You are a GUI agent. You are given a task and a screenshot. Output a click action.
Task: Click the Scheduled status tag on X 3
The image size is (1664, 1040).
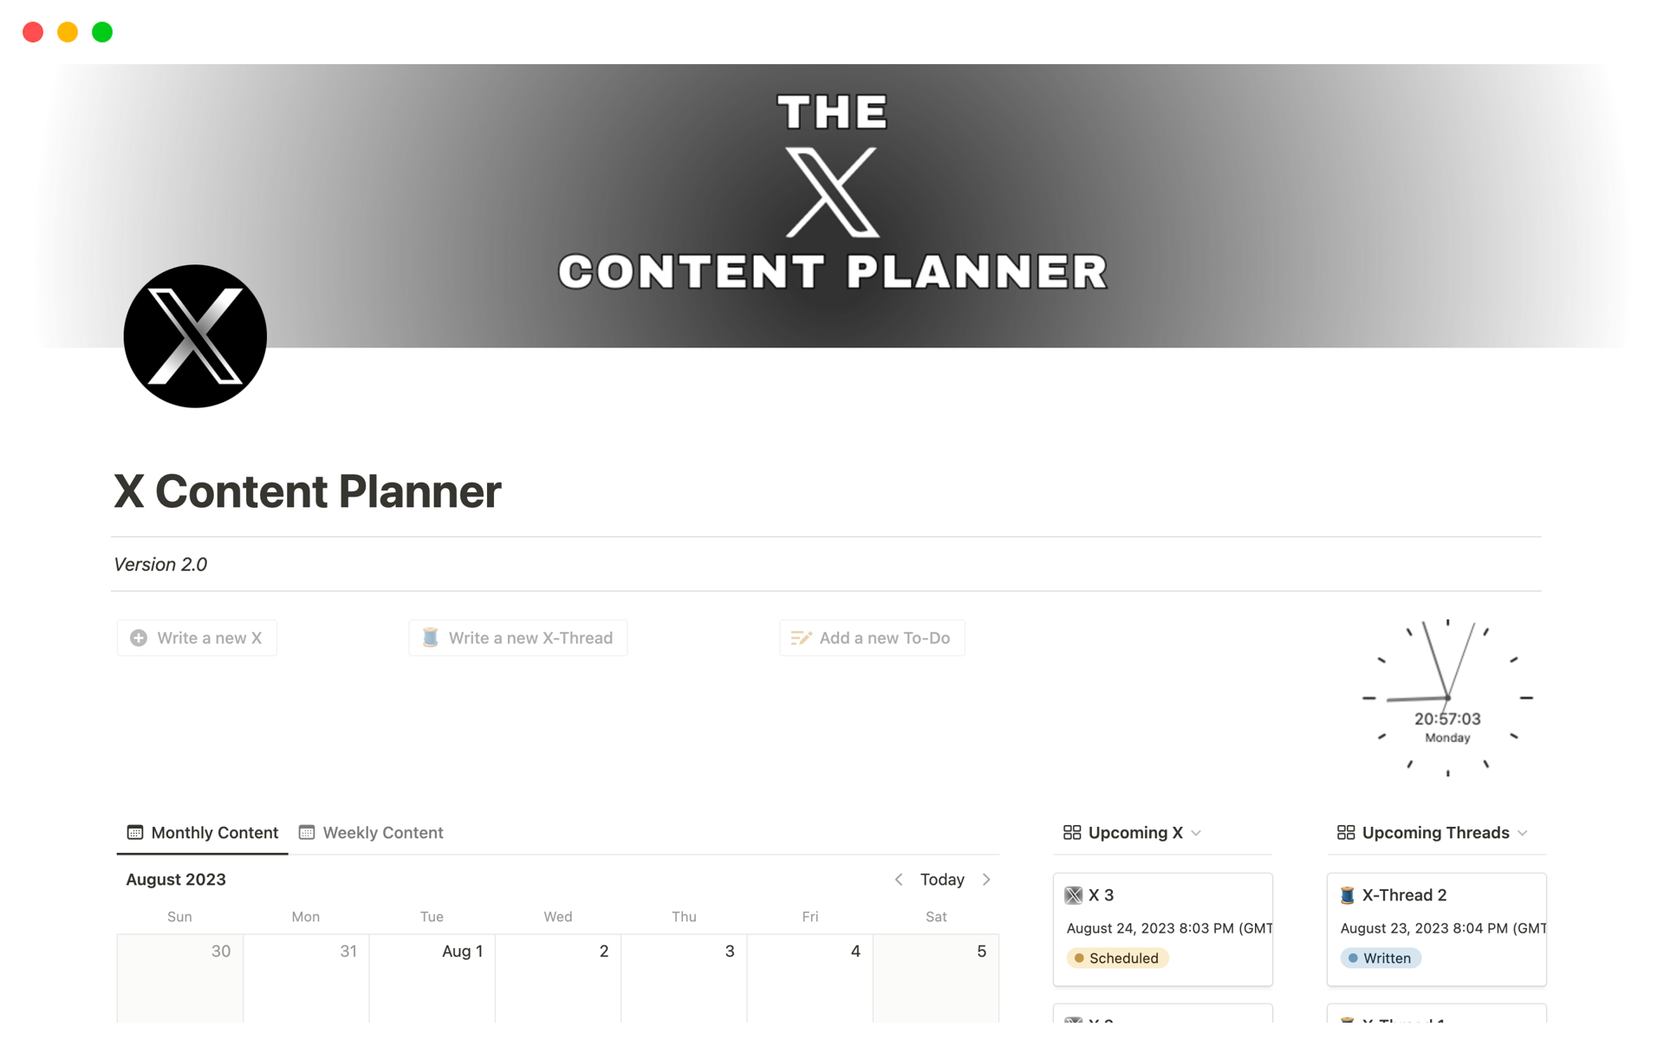(x=1117, y=958)
